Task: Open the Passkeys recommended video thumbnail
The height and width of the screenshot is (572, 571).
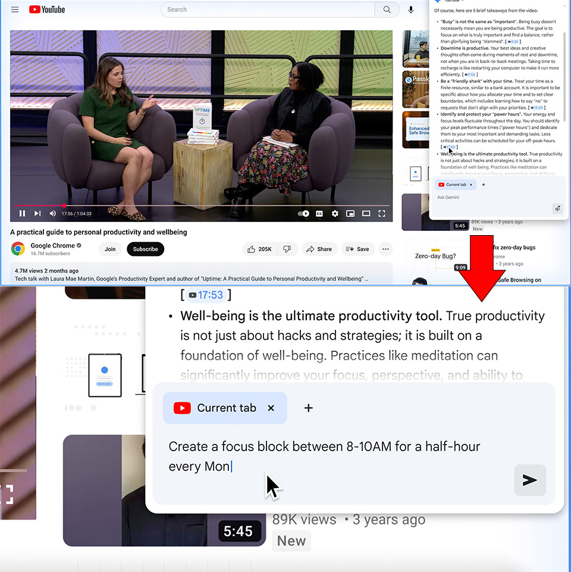Action: 416,89
